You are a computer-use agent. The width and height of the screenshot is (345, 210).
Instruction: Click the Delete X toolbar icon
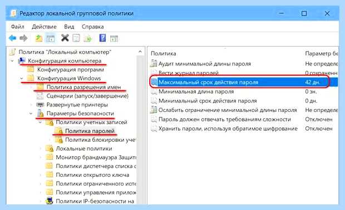click(x=65, y=38)
